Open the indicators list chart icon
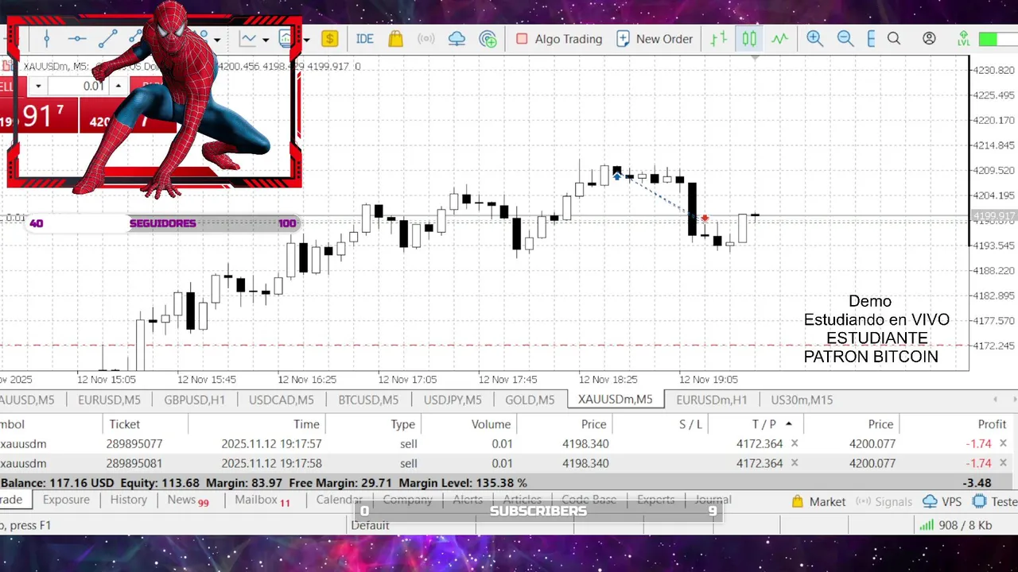This screenshot has height=572, width=1018. (248, 38)
